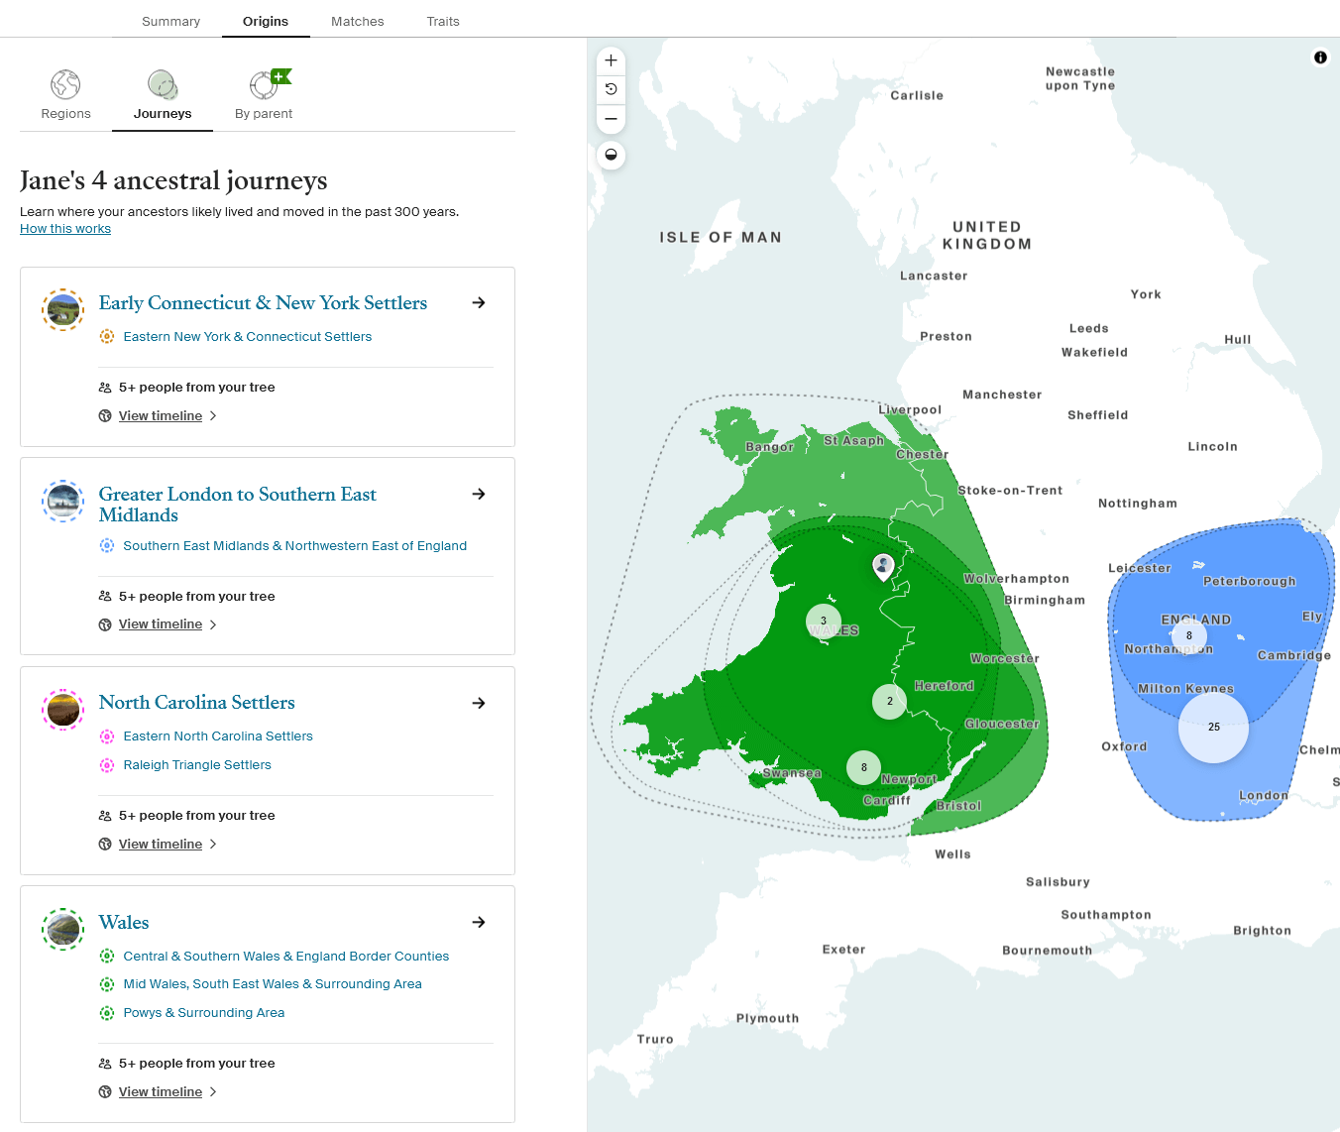1340x1132 pixels.
Task: Reset the map orientation
Action: tap(611, 89)
